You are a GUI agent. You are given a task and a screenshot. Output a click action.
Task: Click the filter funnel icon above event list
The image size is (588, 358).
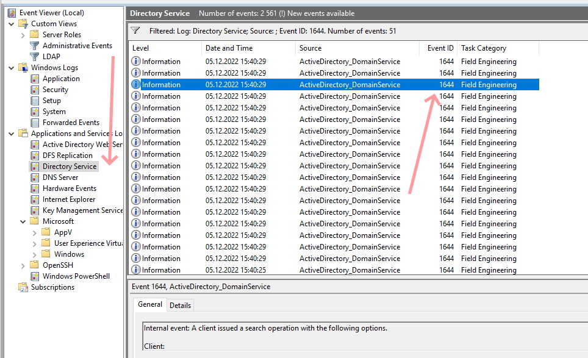(x=135, y=30)
